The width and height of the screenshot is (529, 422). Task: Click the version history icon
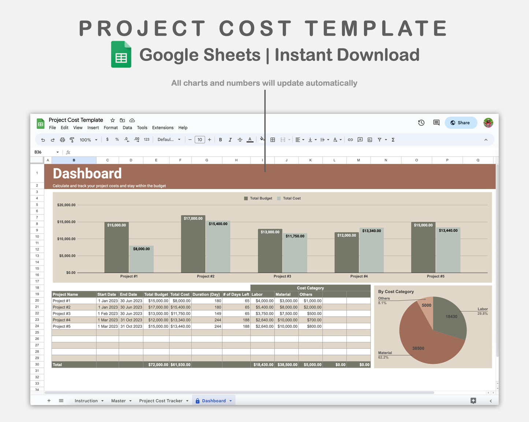[421, 123]
